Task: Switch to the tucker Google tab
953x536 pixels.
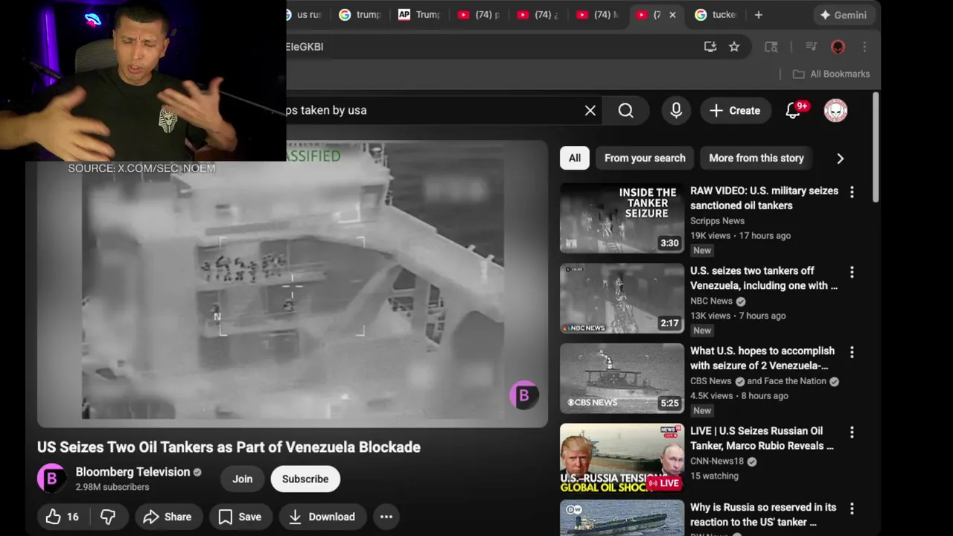Action: coord(716,15)
